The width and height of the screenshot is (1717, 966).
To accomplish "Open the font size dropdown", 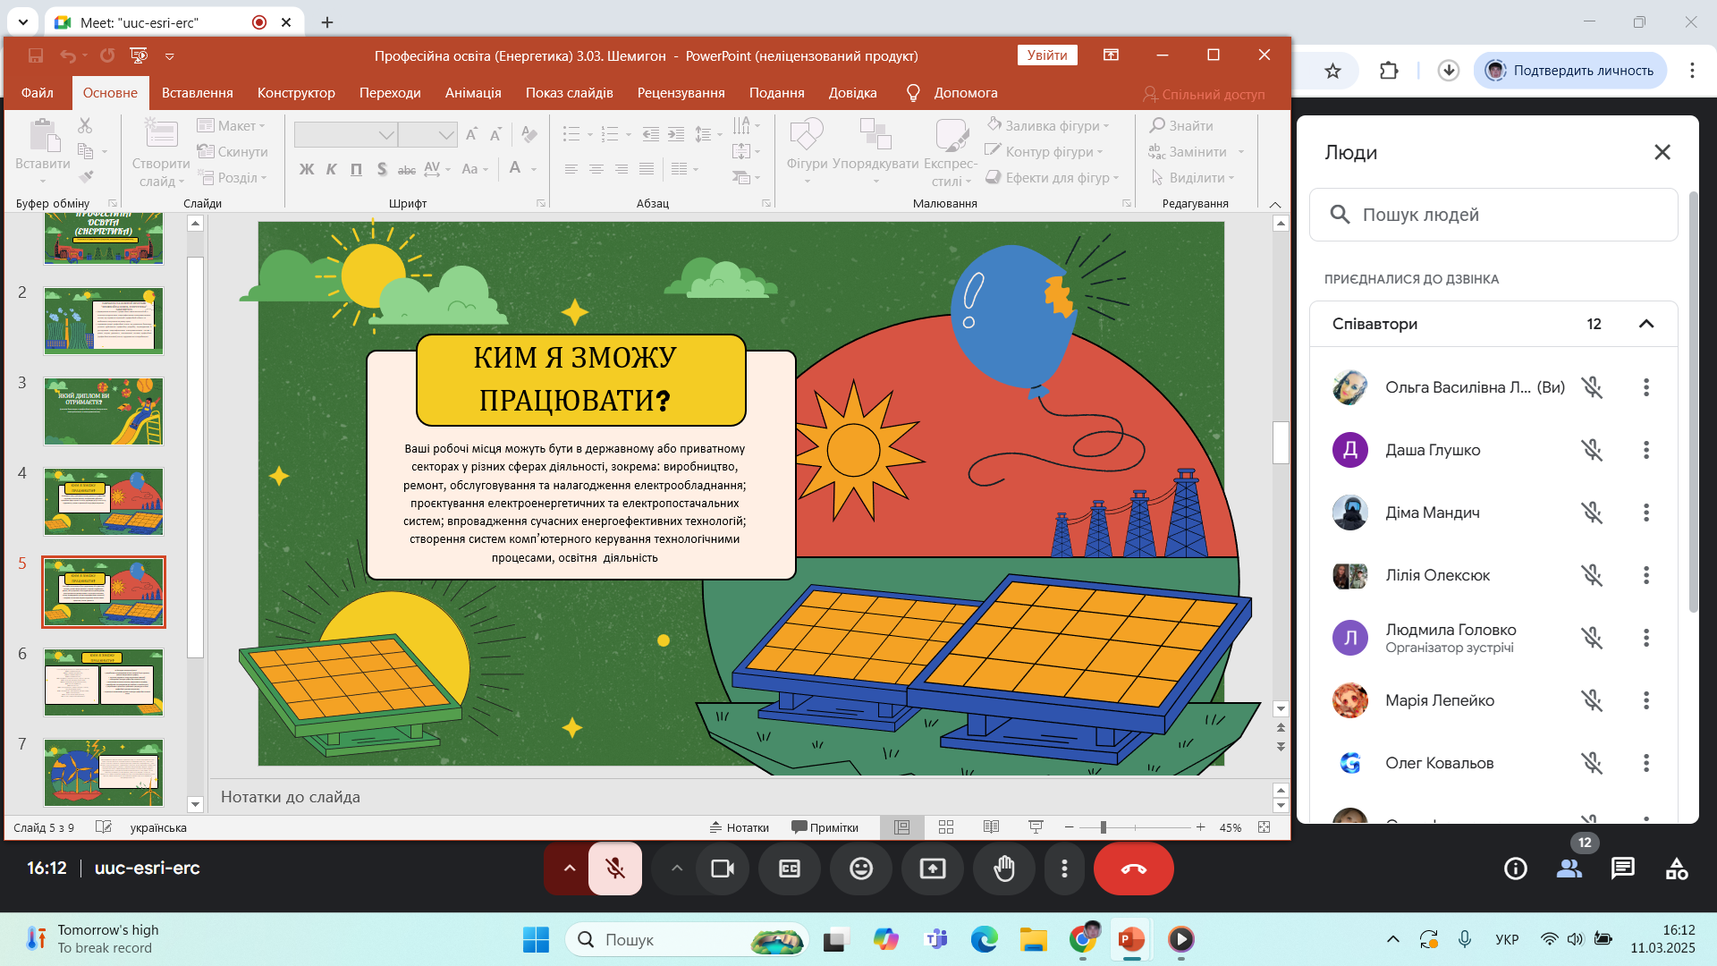I will point(428,135).
